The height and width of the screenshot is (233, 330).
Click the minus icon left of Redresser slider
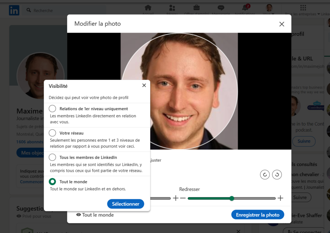183,198
